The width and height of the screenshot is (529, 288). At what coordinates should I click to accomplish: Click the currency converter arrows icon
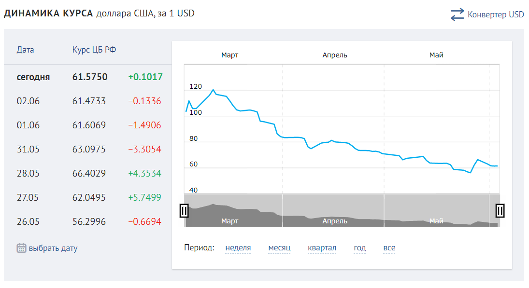pos(457,15)
